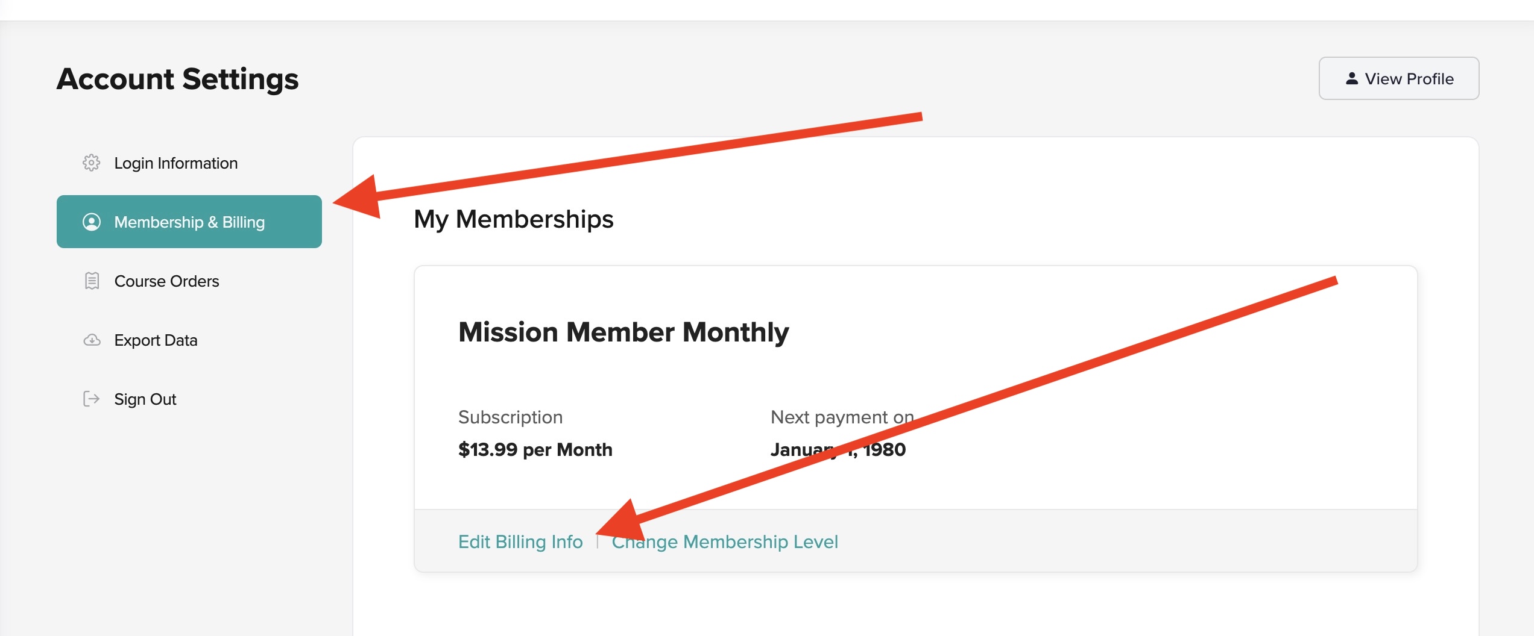Screen dimensions: 1534x636
Task: Open the Edit Billing Info link
Action: click(520, 541)
